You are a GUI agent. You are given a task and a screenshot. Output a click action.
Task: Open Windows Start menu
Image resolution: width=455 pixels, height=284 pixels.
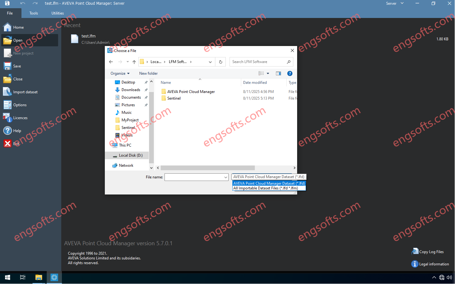point(8,277)
